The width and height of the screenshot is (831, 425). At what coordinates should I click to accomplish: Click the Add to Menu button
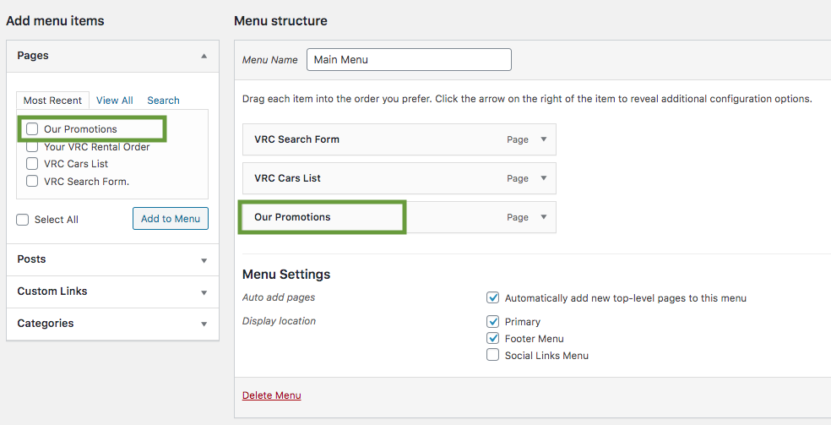click(x=171, y=218)
